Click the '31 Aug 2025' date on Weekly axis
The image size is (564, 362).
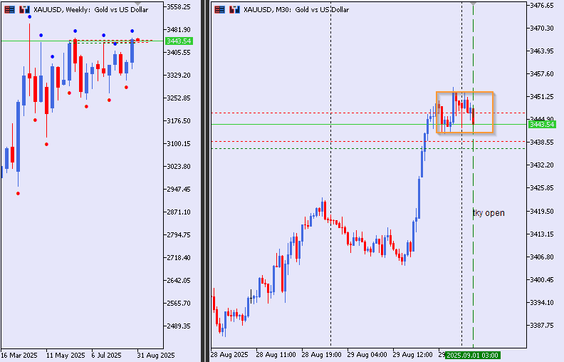156,355
